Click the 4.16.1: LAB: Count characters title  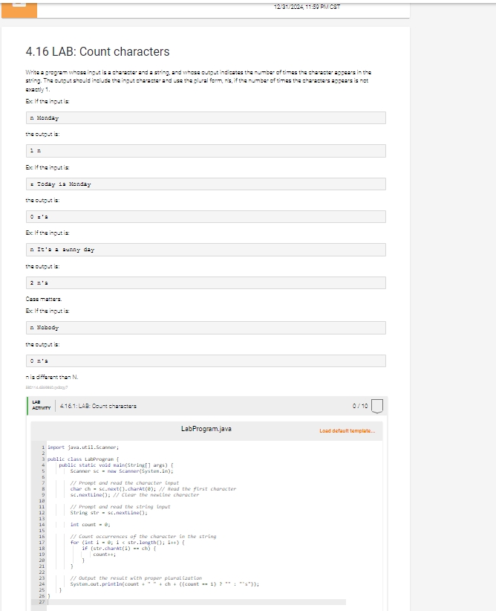[x=98, y=406]
